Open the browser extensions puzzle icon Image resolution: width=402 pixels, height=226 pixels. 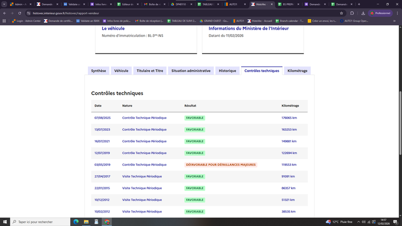[x=352, y=13]
